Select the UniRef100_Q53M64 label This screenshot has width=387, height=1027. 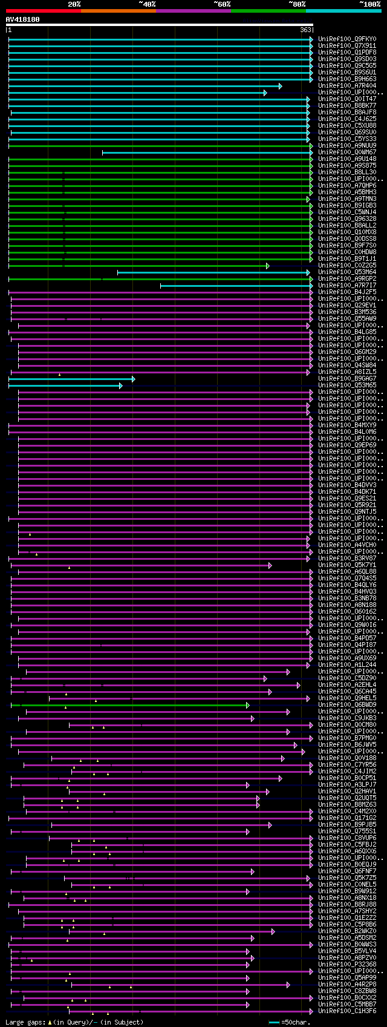[x=347, y=272]
